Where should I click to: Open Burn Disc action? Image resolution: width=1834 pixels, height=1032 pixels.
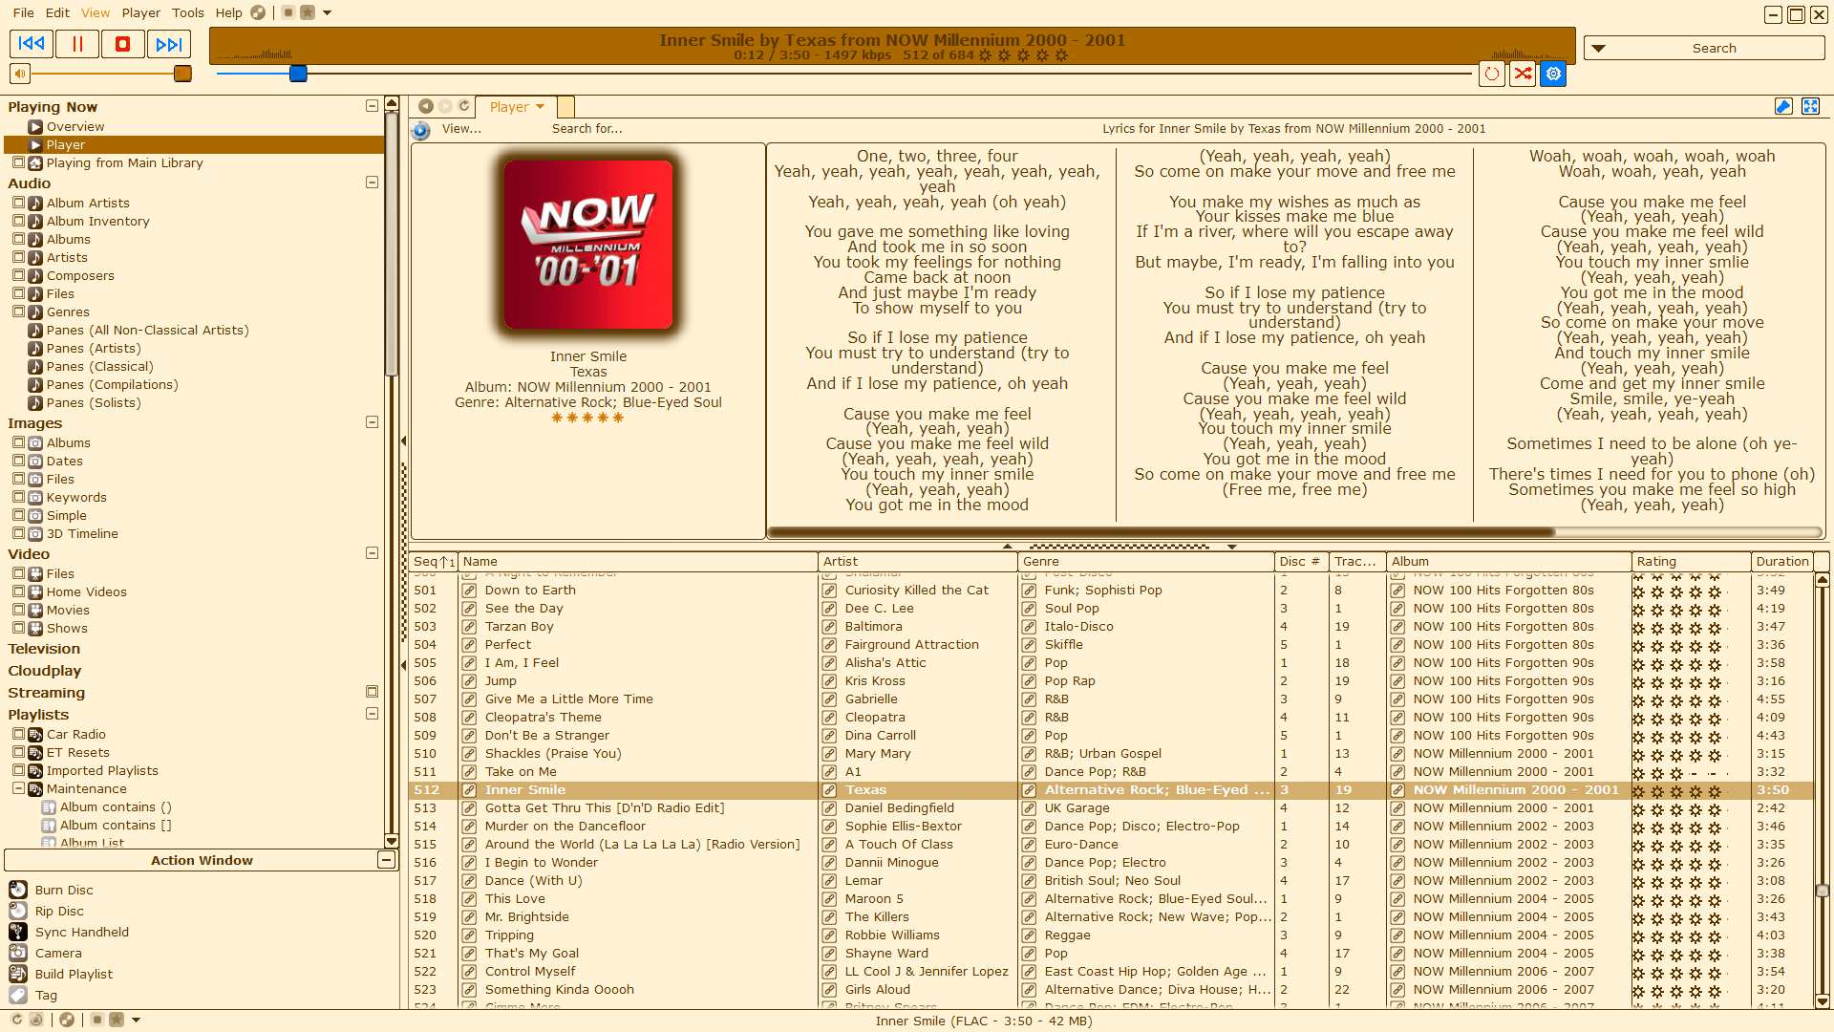64,890
